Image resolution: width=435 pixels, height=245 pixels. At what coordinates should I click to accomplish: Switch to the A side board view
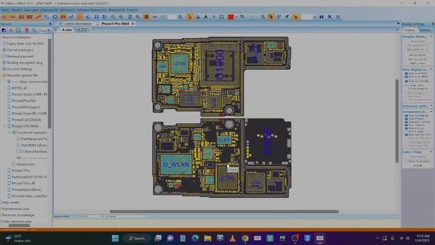[67, 30]
